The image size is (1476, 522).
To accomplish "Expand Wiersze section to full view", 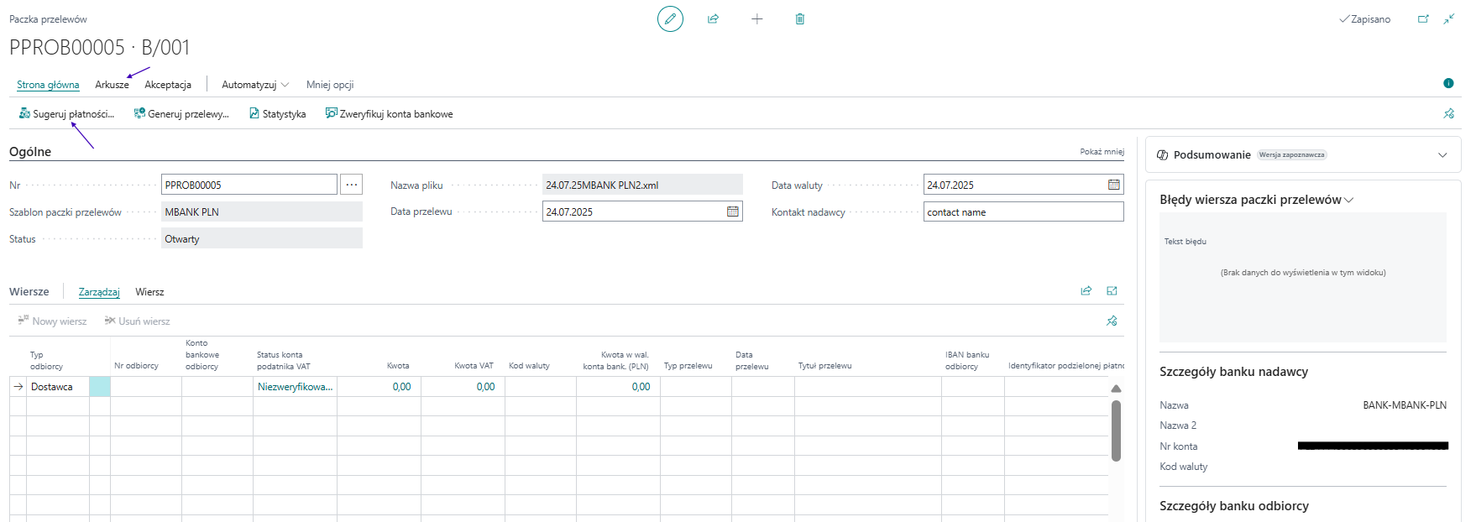I will pyautogui.click(x=1112, y=291).
